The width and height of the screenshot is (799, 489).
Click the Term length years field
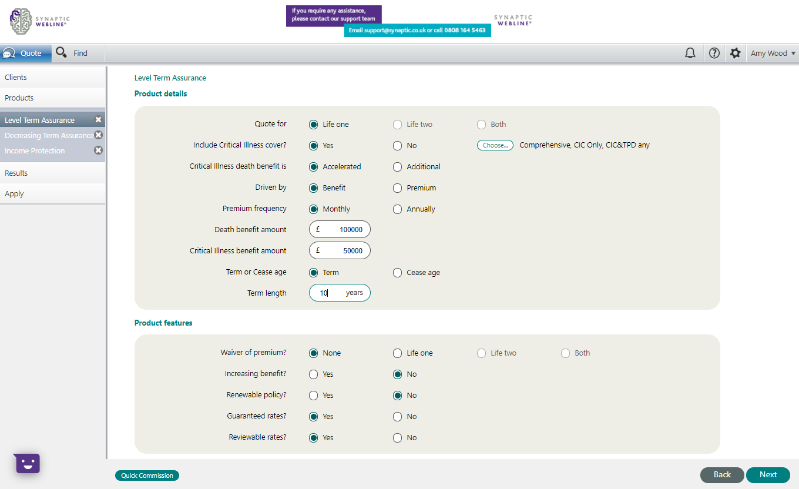point(340,293)
